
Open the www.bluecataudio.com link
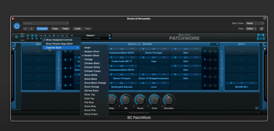139,113
